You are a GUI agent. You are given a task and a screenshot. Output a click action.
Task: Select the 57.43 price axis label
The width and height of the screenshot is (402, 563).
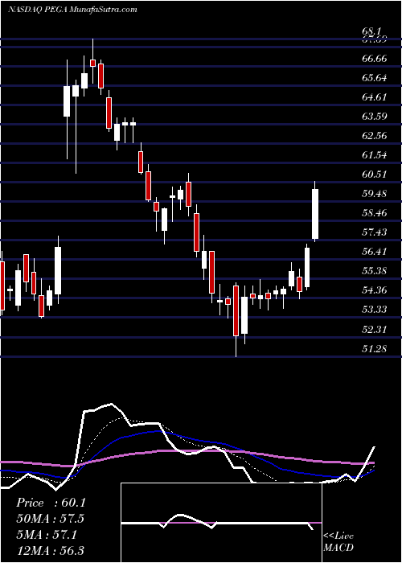tap(374, 232)
